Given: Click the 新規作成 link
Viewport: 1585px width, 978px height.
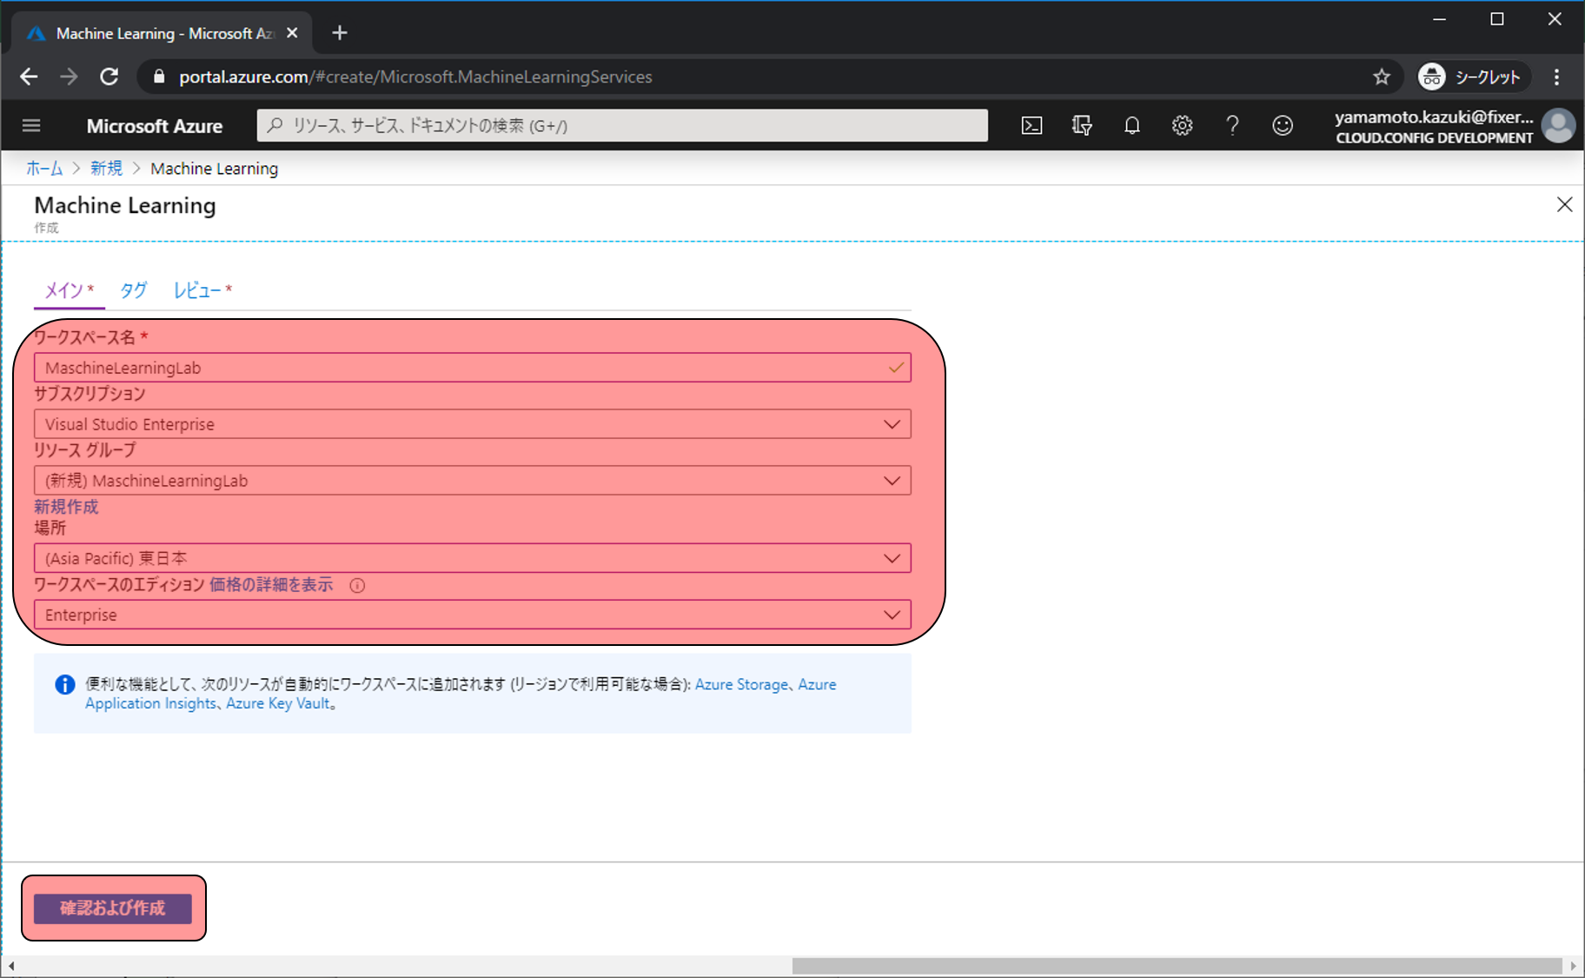Looking at the screenshot, I should coord(66,507).
